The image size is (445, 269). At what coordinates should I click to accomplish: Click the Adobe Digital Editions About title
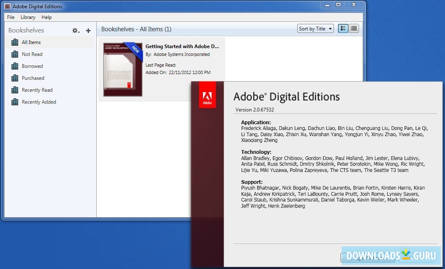(x=287, y=97)
